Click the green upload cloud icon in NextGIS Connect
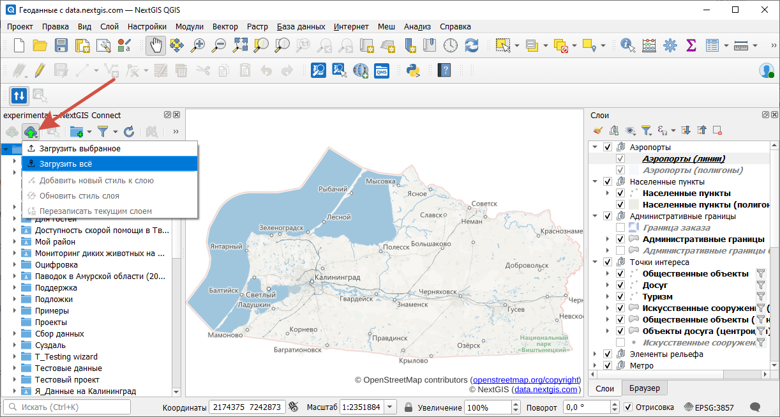The image size is (780, 417). [31, 132]
